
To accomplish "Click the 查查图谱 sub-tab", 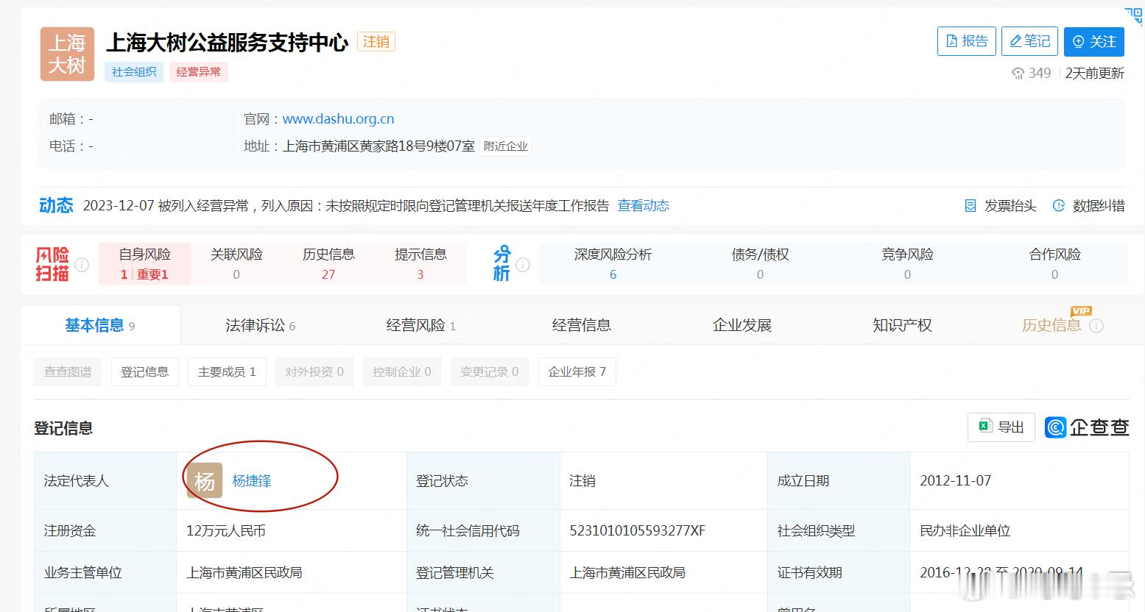I will (68, 371).
